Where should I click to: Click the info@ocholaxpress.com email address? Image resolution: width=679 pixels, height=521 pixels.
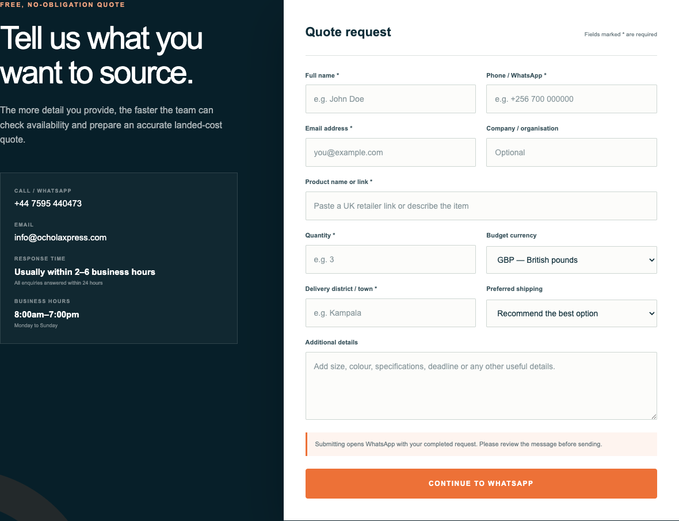pos(60,237)
